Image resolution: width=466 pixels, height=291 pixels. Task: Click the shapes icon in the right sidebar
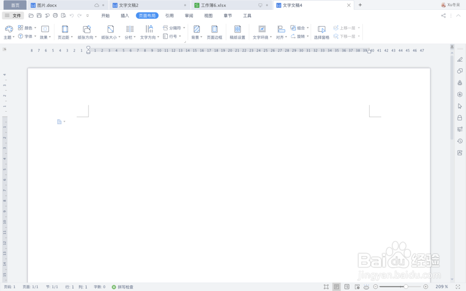pos(460,71)
